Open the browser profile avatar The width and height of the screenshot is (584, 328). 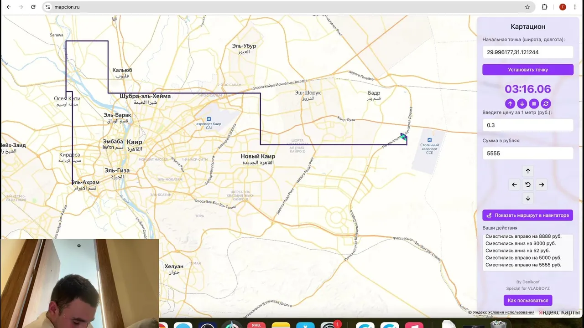coord(563,7)
